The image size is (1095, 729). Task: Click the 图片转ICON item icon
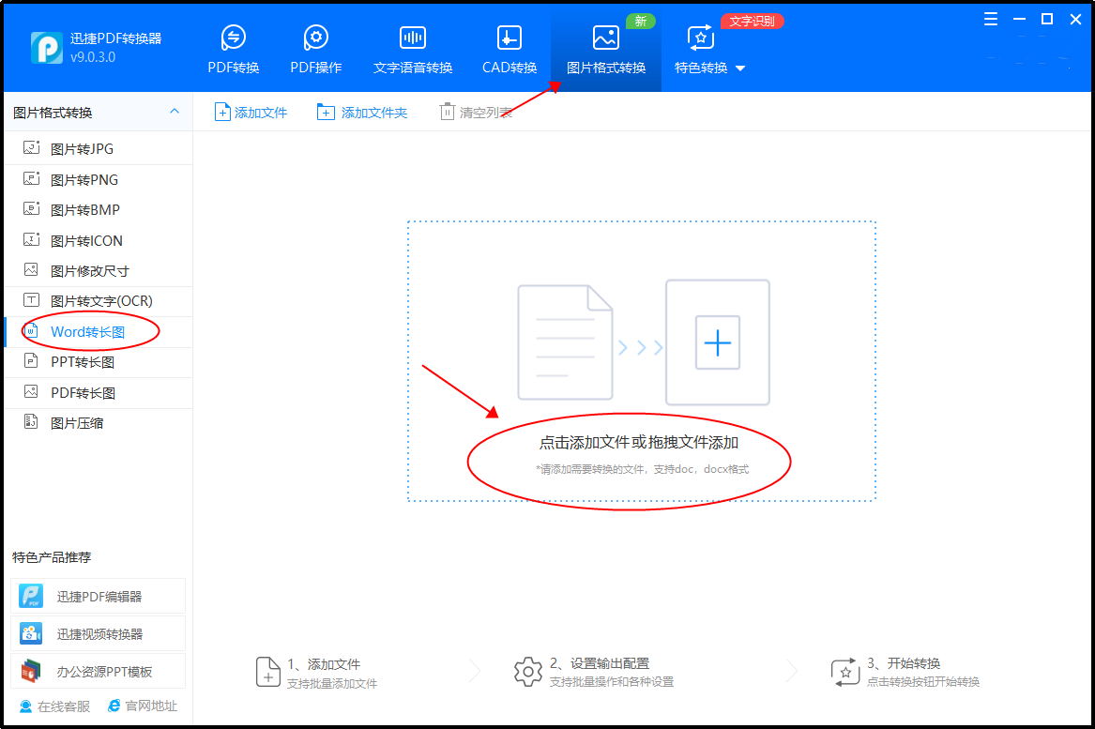click(x=31, y=239)
